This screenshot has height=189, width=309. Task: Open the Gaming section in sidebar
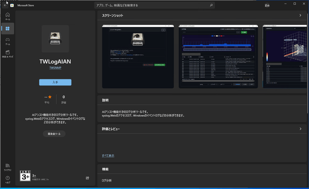(x=8, y=41)
